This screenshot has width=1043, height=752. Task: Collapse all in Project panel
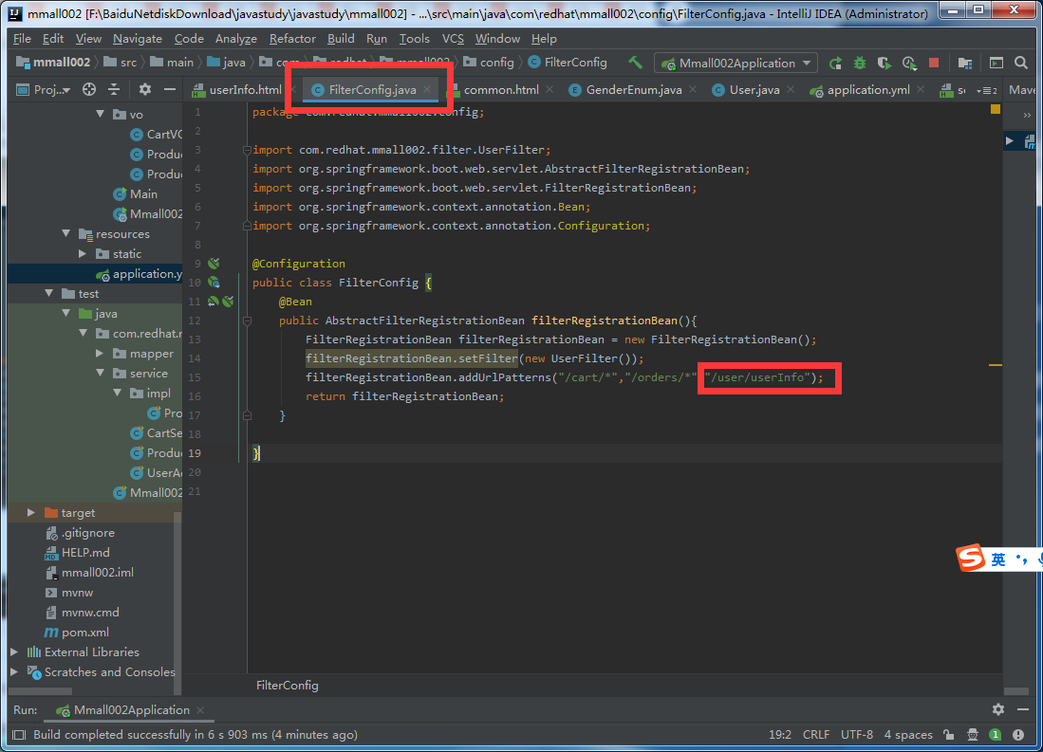pos(114,89)
